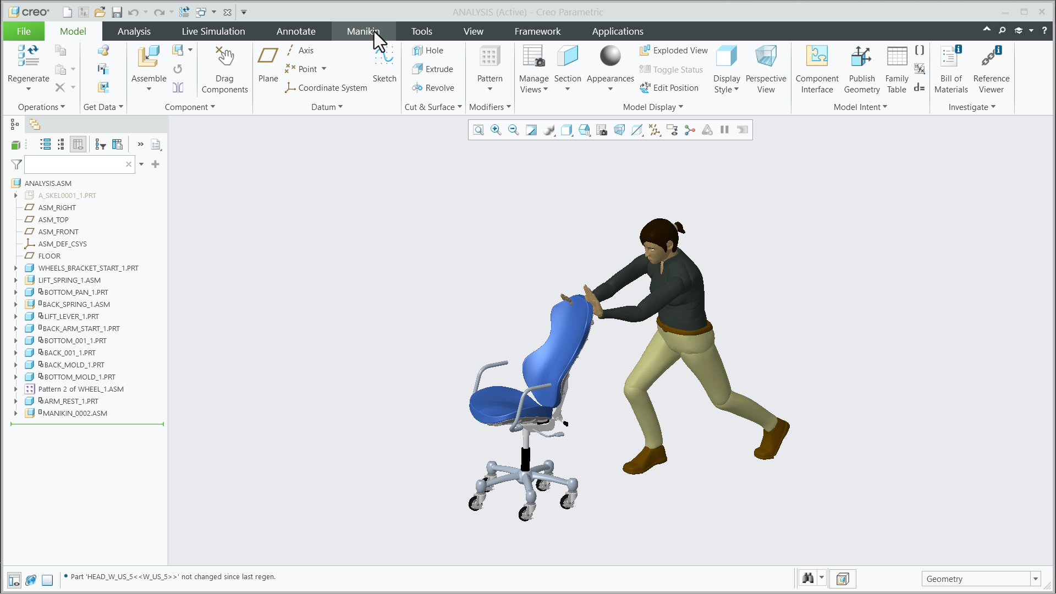Open the Model Display group dropdown
Image resolution: width=1056 pixels, height=594 pixels.
pos(653,107)
